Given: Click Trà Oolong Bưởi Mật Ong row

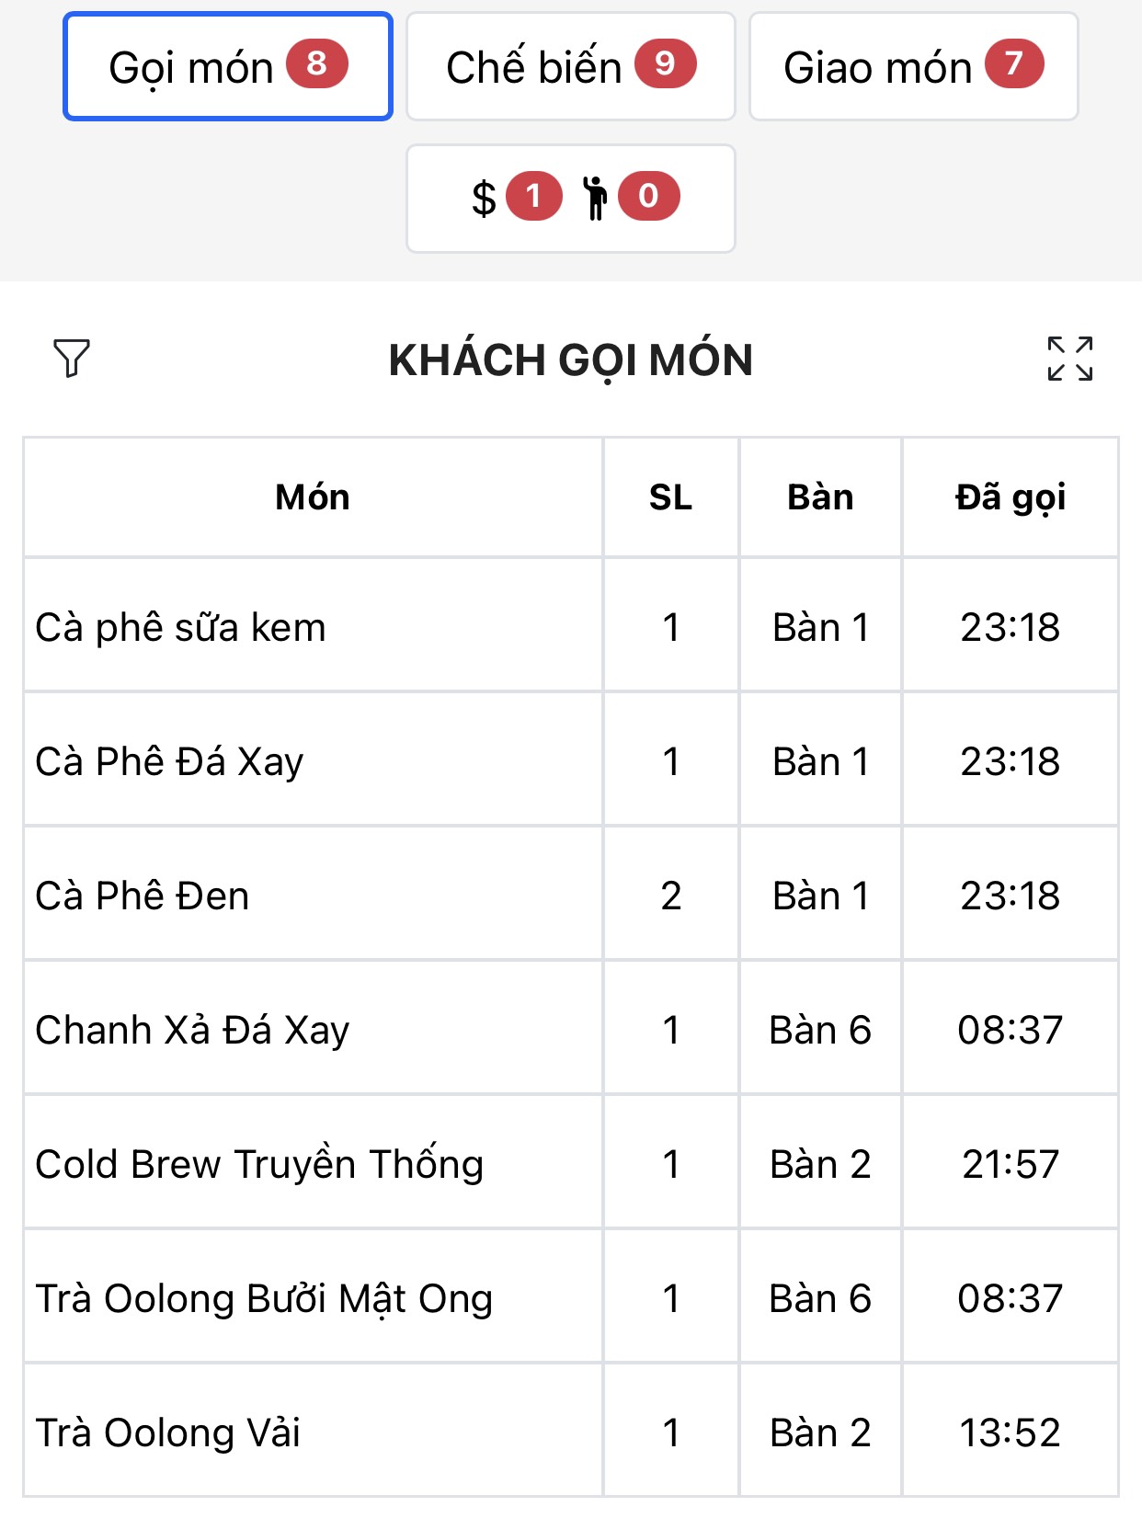Looking at the screenshot, I should tap(264, 1298).
